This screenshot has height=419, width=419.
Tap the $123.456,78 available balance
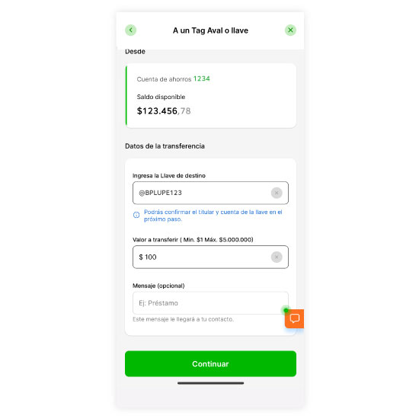tap(164, 111)
